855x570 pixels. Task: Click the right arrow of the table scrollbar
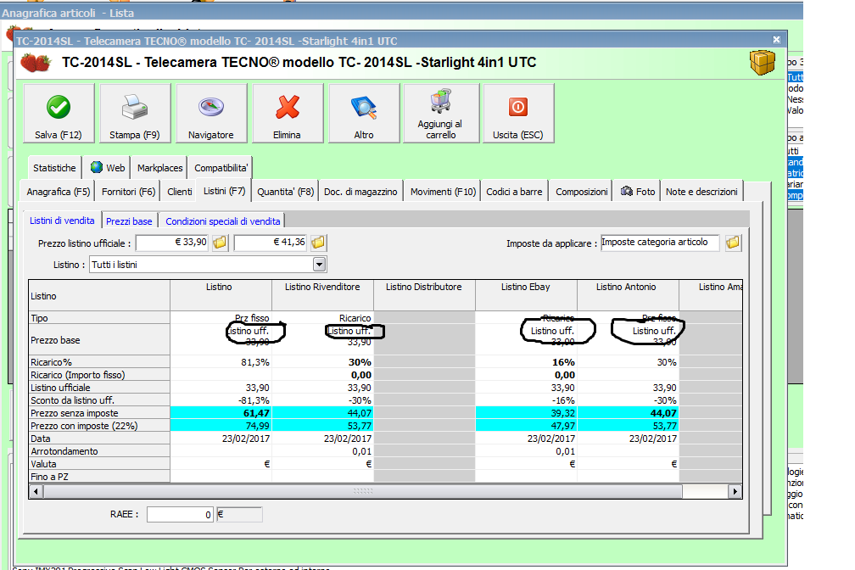click(735, 491)
